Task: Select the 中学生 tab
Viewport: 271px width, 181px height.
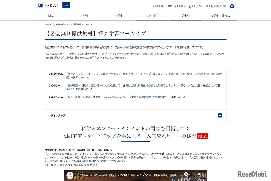Action: tap(118, 15)
